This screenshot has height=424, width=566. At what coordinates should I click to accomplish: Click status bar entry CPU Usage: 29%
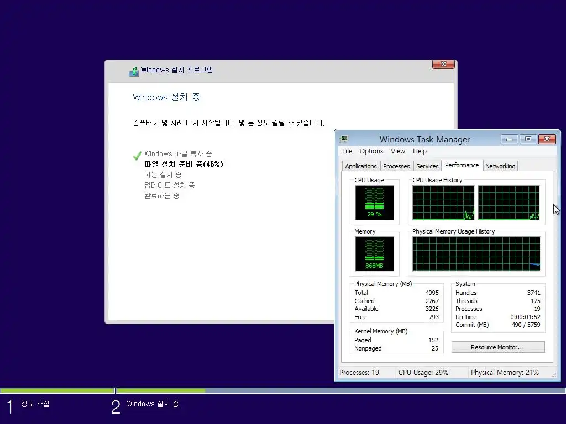(423, 373)
